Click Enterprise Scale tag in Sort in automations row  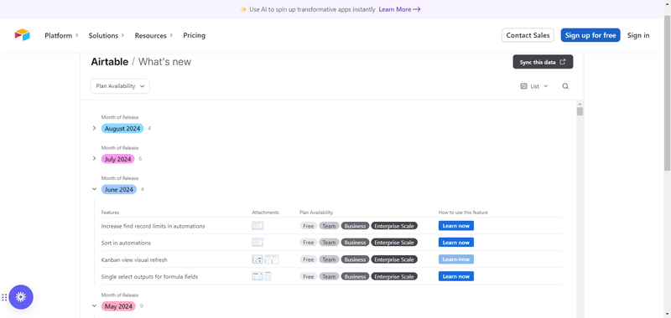[x=394, y=243]
